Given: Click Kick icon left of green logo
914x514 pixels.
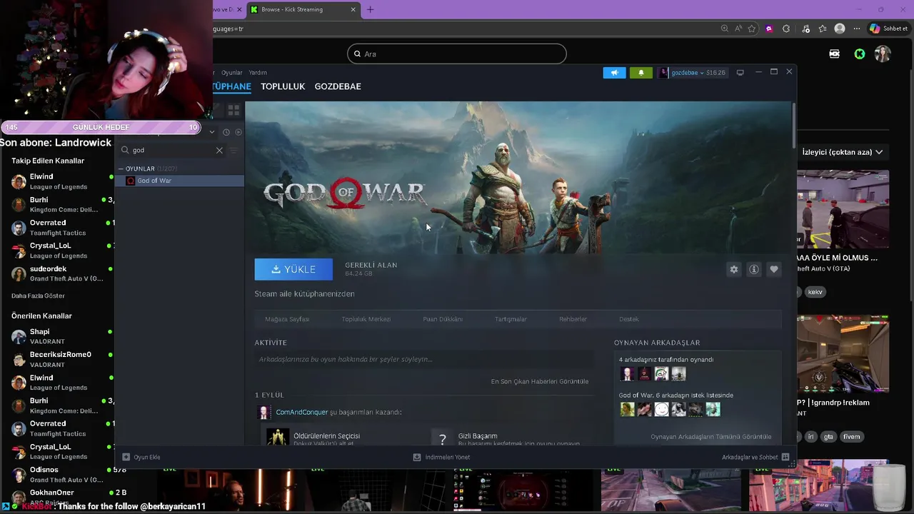Looking at the screenshot, I should pos(834,54).
